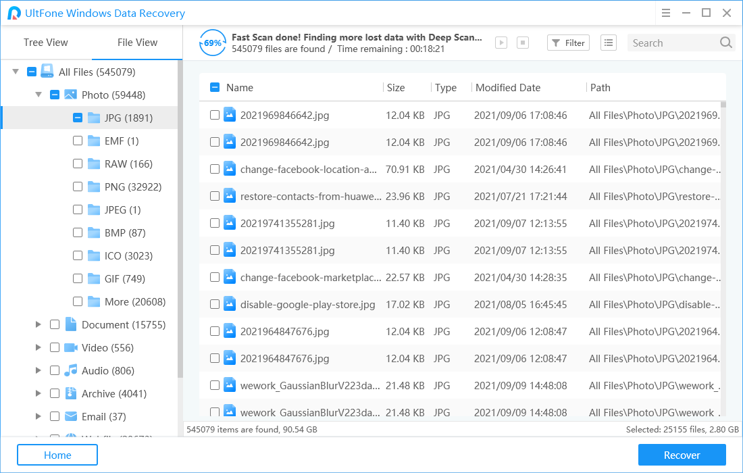Click the stop scan icon
This screenshot has width=743, height=473.
click(x=523, y=43)
